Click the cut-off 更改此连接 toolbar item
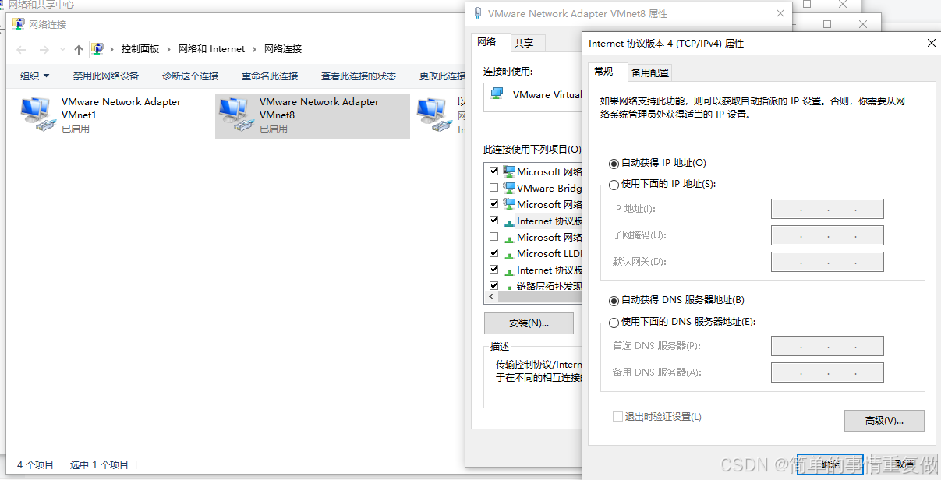This screenshot has width=941, height=480. coord(442,76)
